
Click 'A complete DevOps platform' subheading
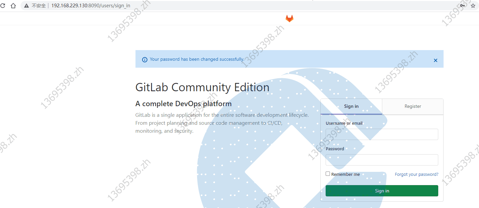click(184, 104)
